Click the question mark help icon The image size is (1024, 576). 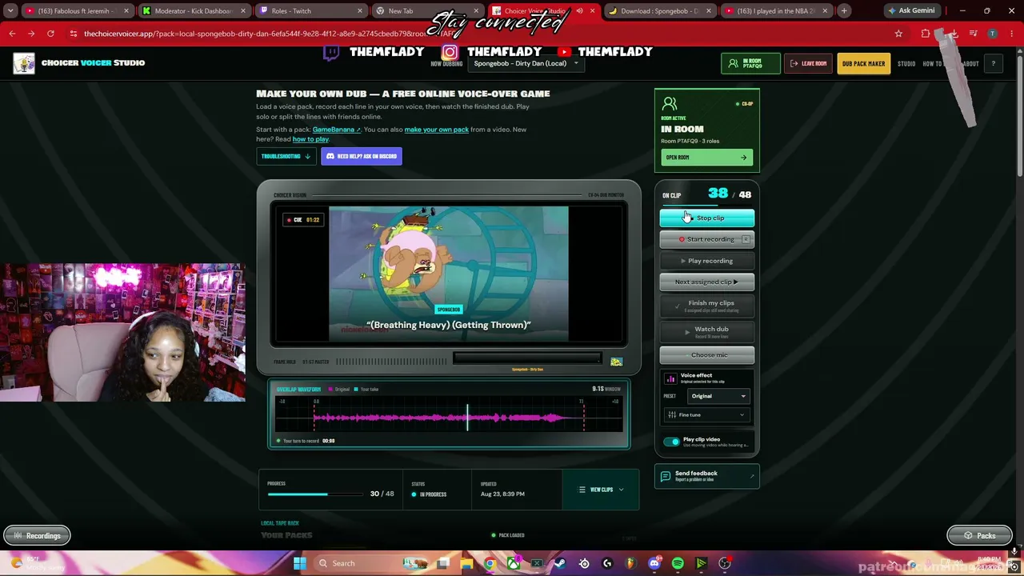pyautogui.click(x=993, y=63)
